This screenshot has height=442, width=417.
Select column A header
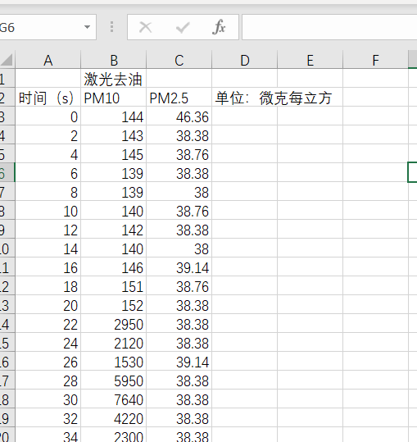(x=48, y=60)
